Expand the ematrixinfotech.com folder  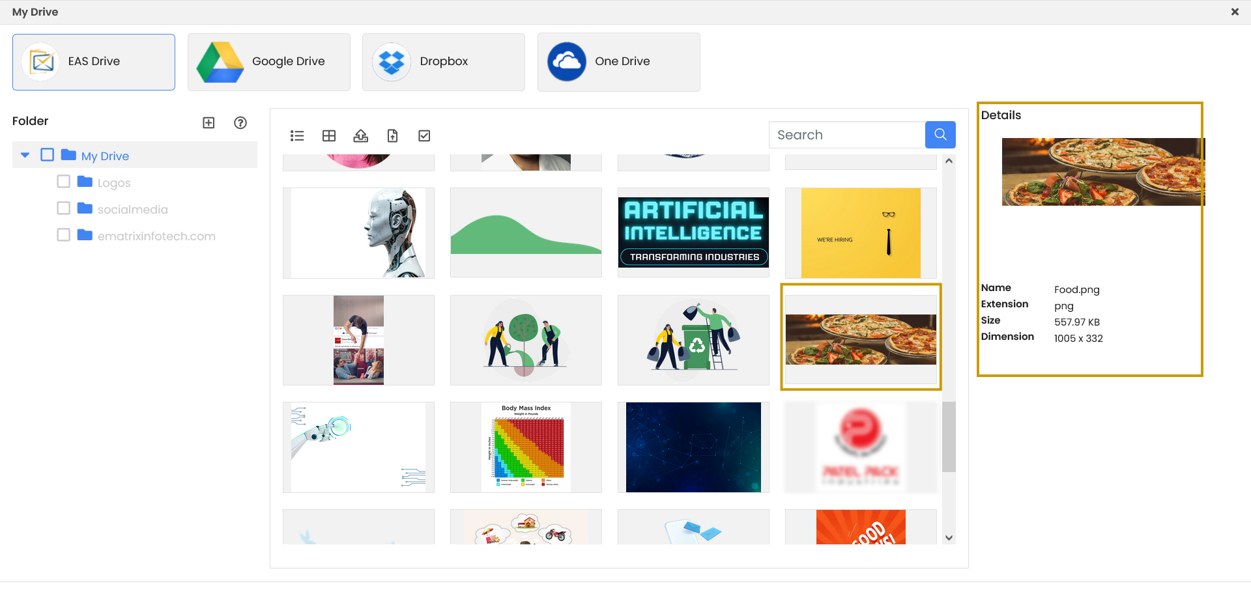pos(156,236)
